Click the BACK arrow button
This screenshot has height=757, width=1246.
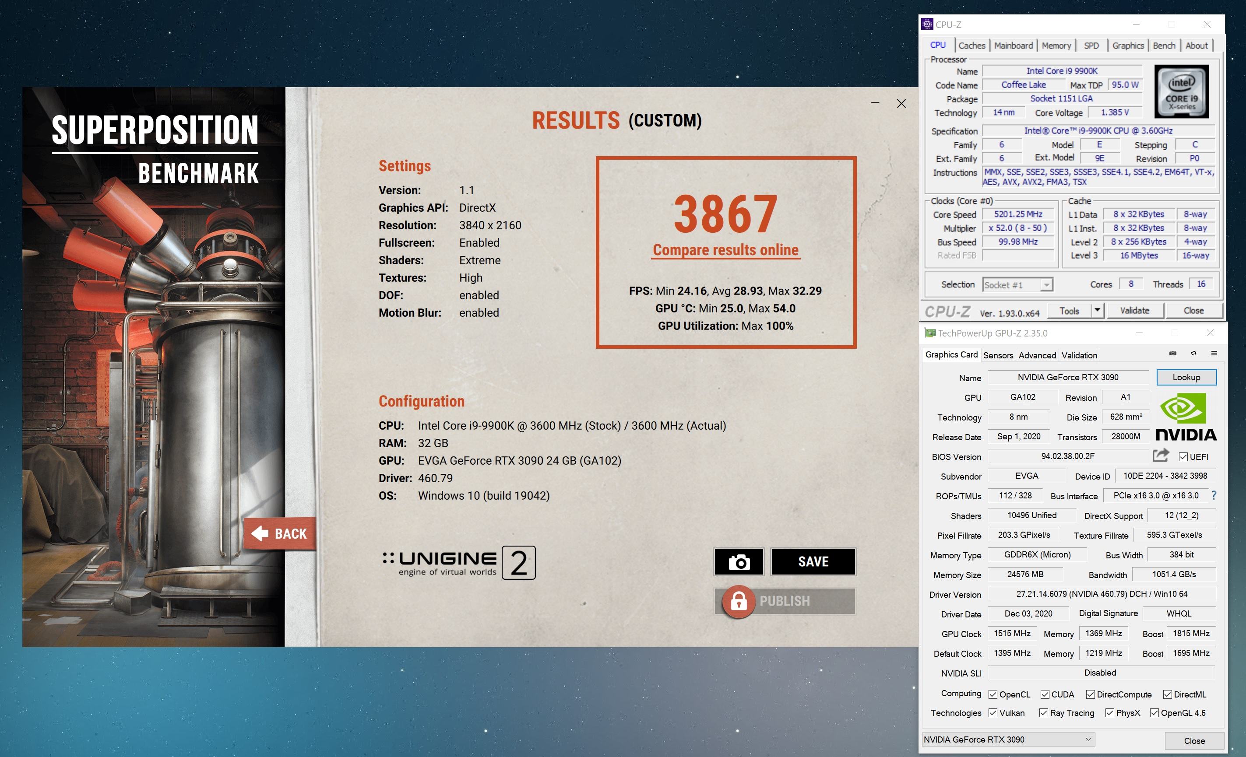pyautogui.click(x=279, y=534)
